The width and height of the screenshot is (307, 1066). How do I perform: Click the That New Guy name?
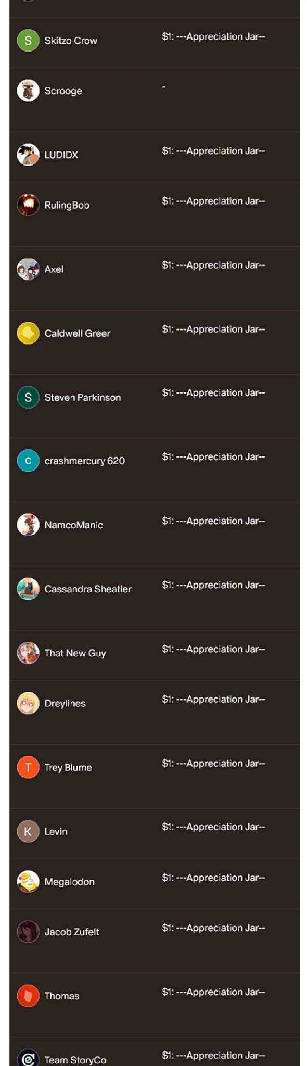coord(75,653)
